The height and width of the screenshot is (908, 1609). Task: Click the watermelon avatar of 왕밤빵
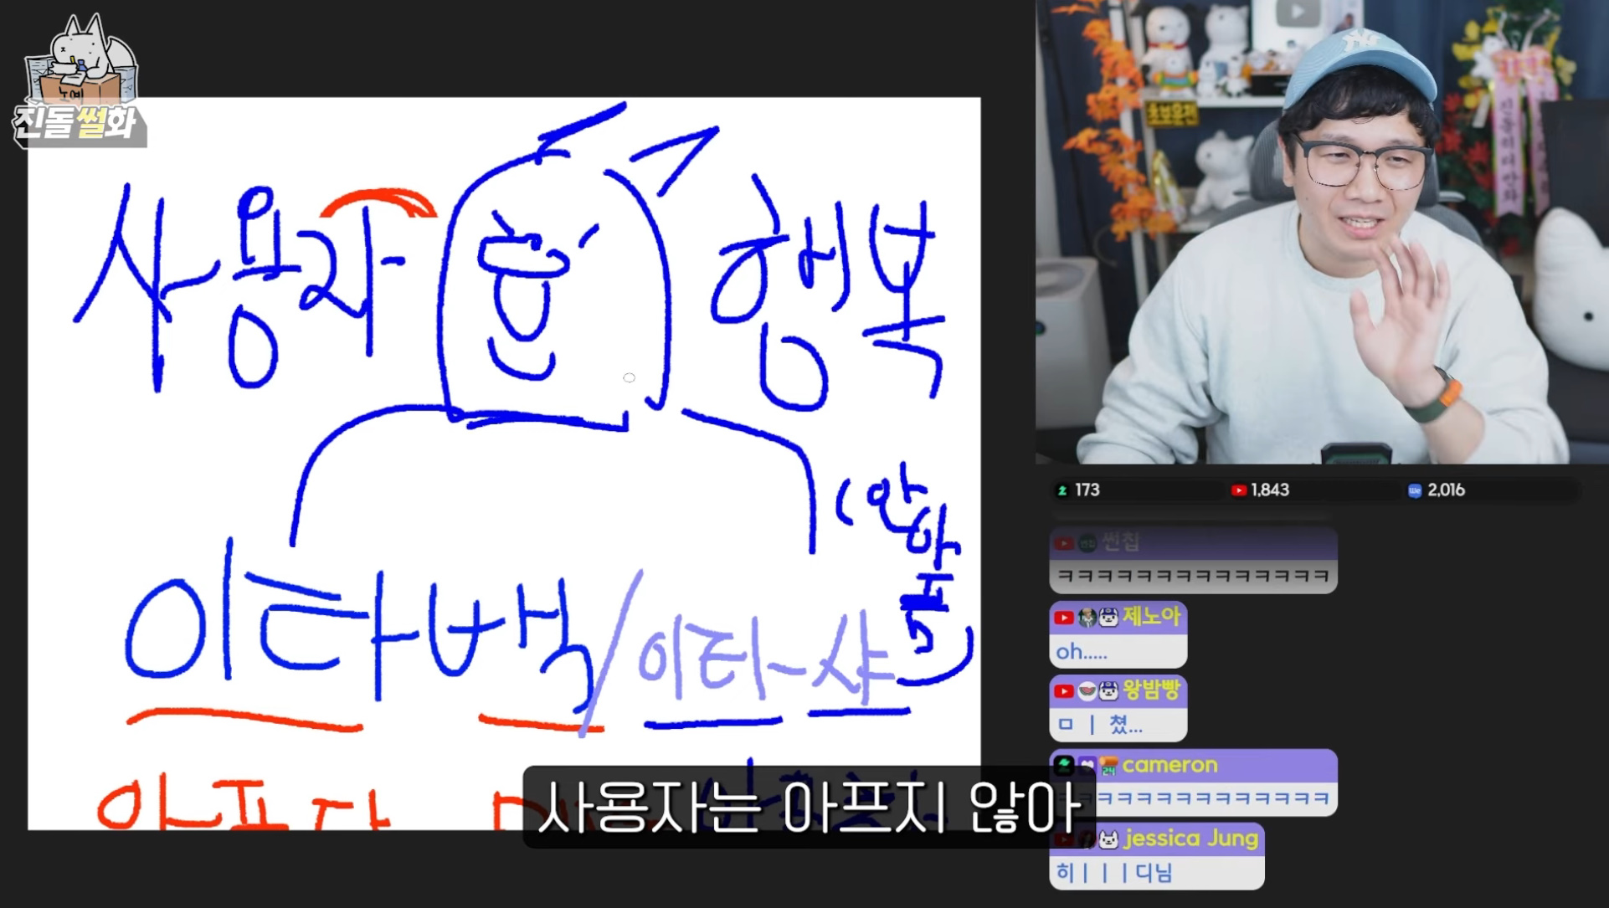click(1087, 691)
